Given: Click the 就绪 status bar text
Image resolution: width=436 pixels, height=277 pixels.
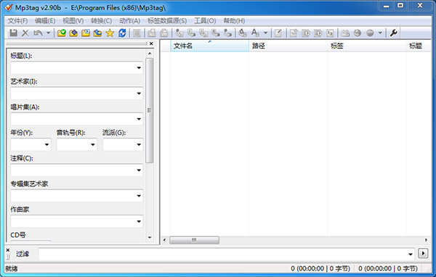Looking at the screenshot, I should [x=12, y=269].
